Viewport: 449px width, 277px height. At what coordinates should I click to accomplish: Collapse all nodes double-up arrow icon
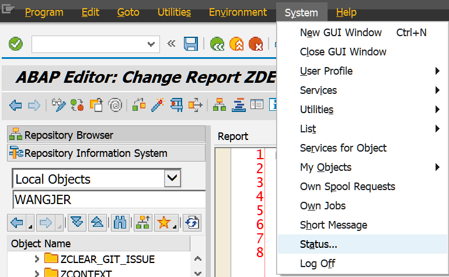[98, 222]
